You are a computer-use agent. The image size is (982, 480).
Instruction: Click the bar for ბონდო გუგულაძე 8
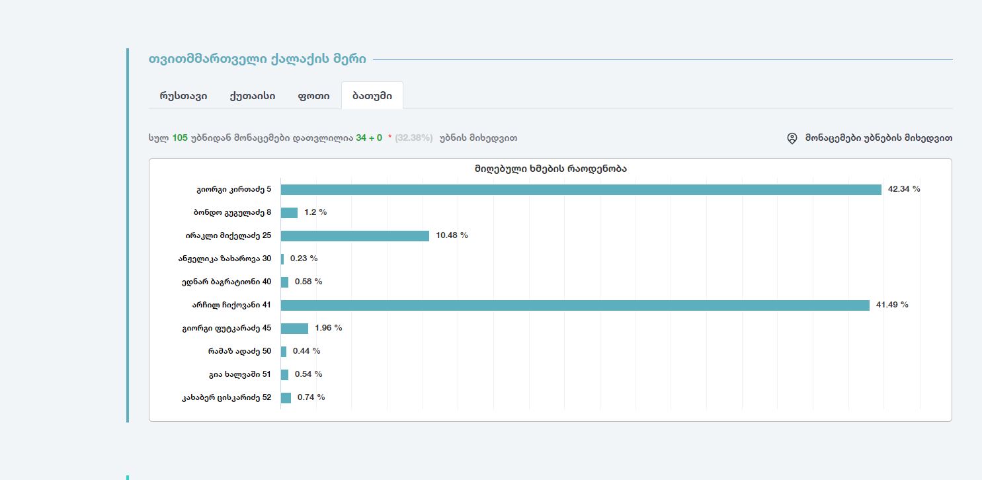tap(290, 213)
